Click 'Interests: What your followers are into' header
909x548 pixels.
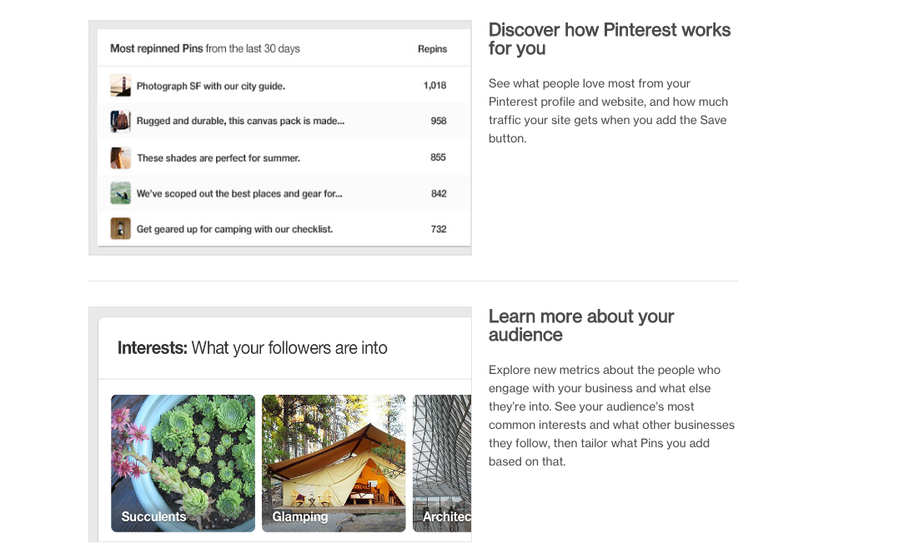tap(252, 348)
